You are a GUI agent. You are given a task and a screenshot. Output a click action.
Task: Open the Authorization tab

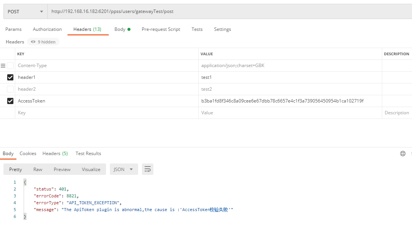[x=47, y=29]
